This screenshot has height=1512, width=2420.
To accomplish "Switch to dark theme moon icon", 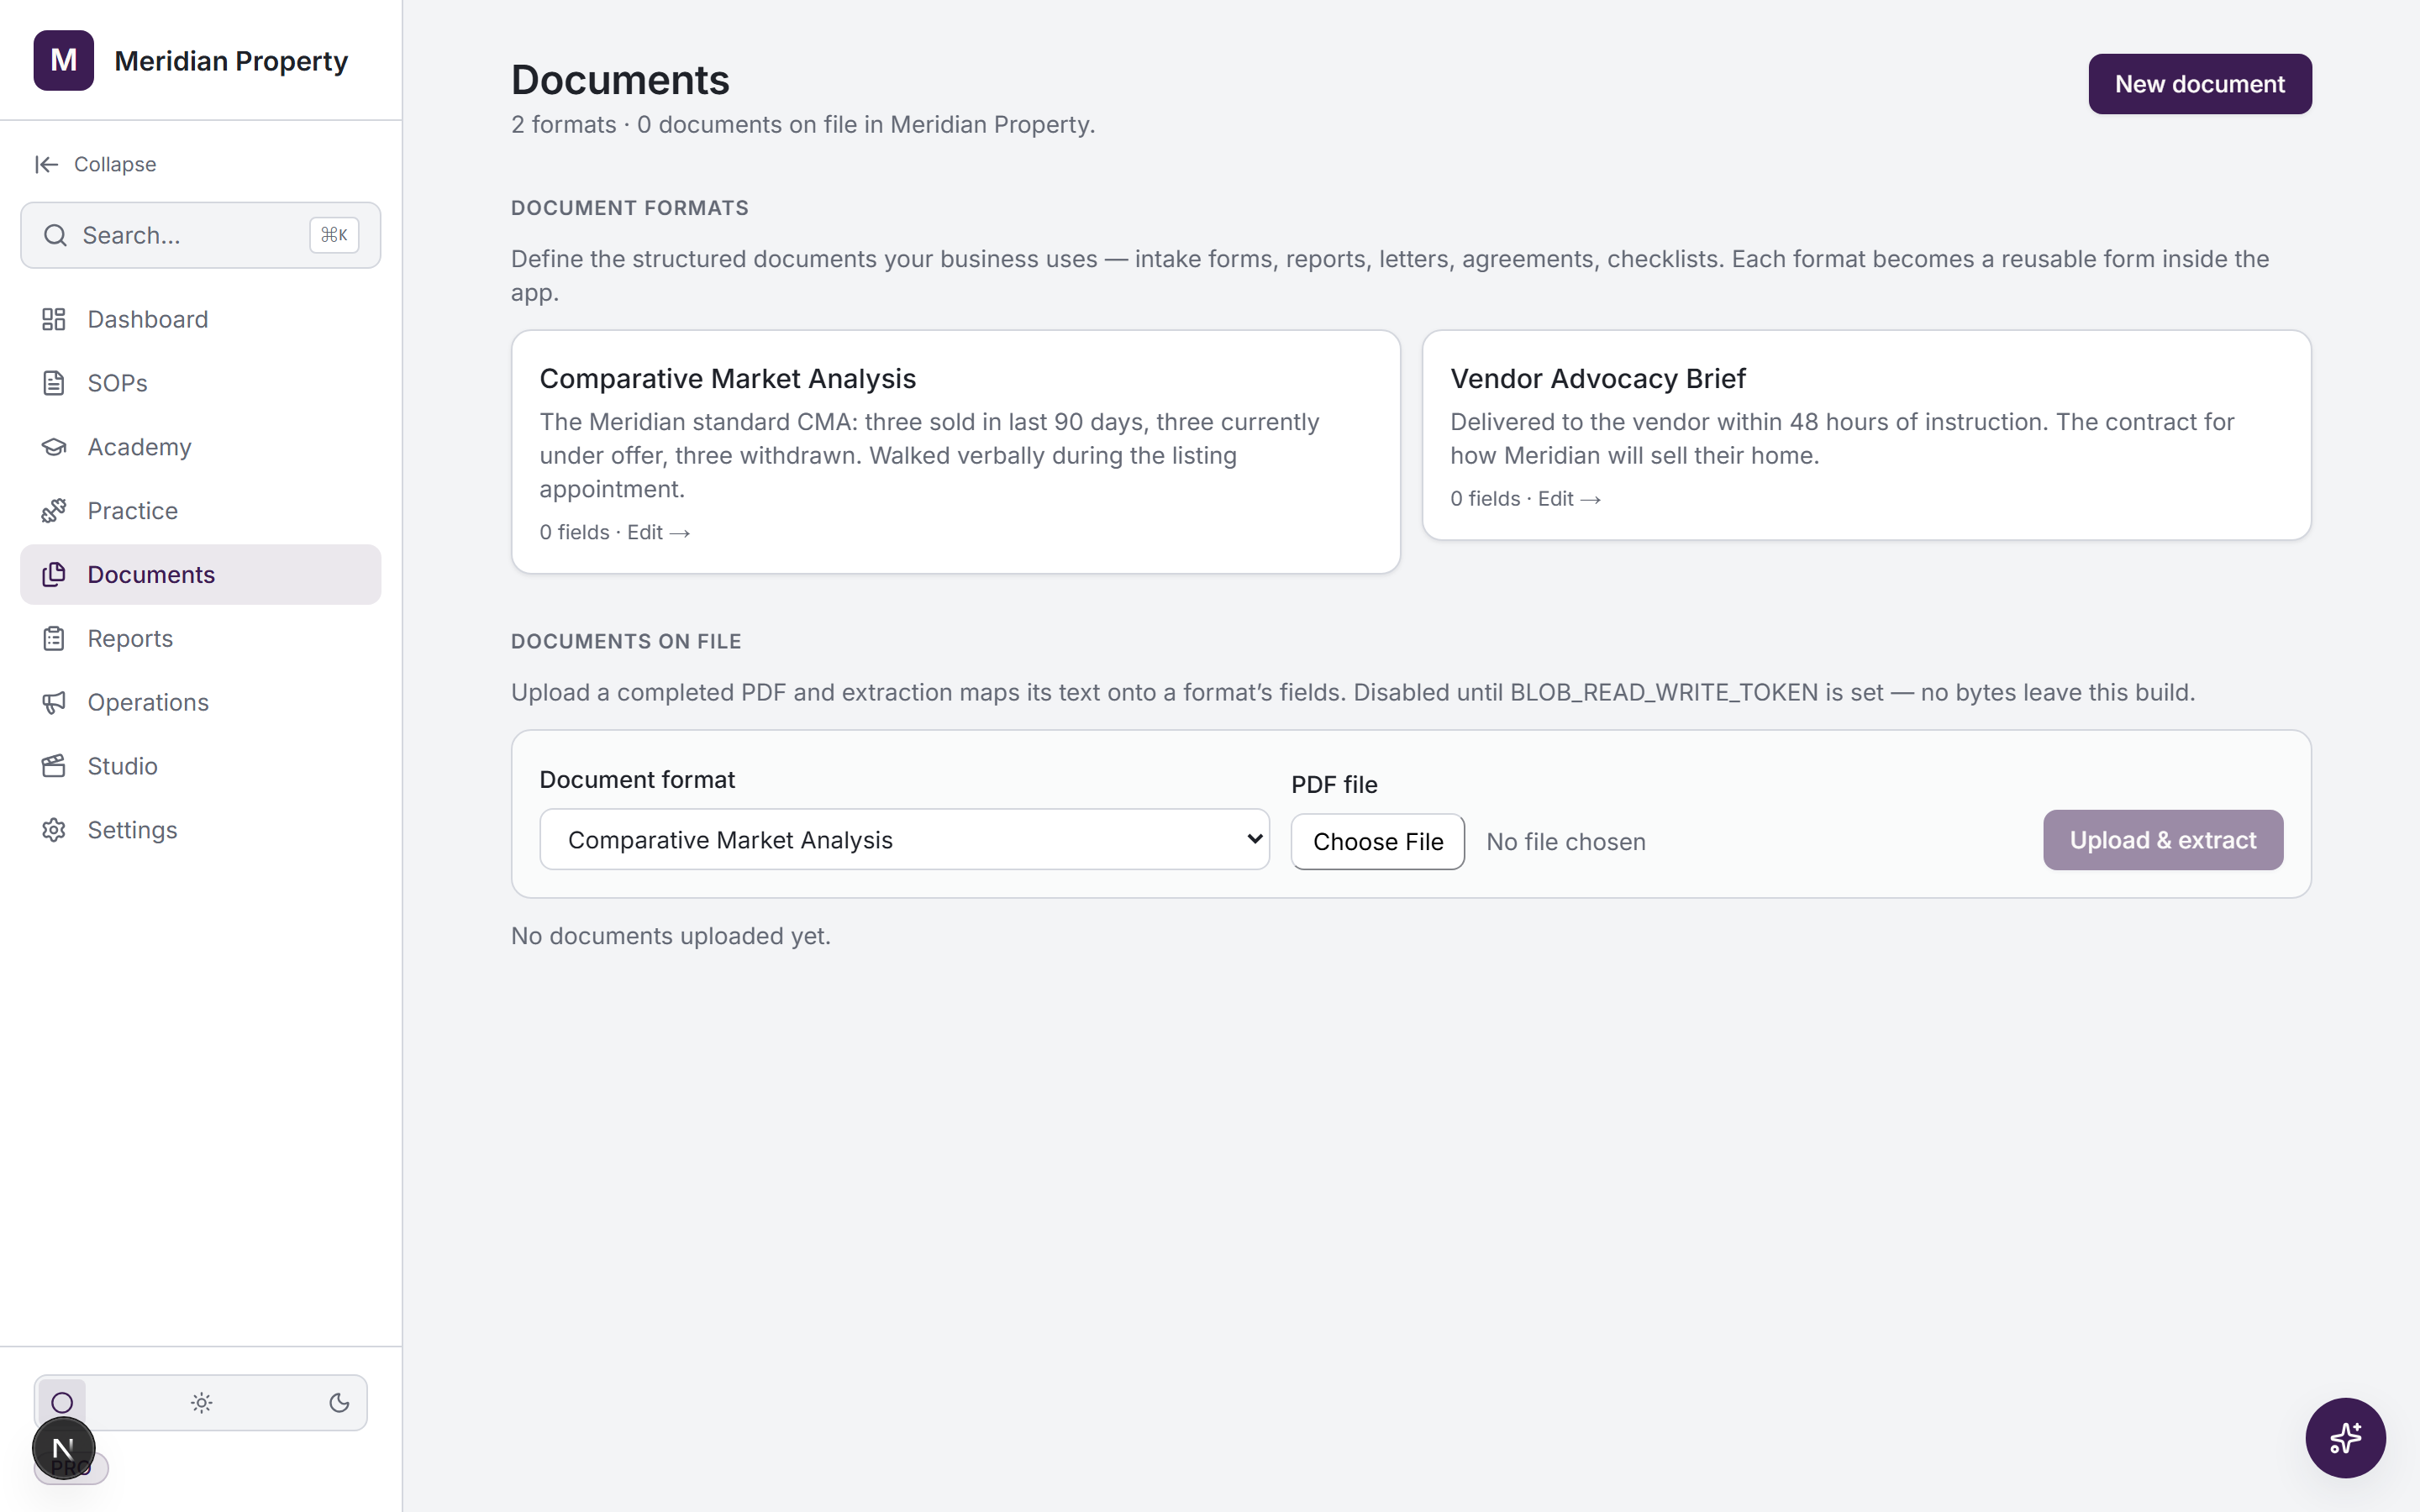I will click(x=339, y=1403).
